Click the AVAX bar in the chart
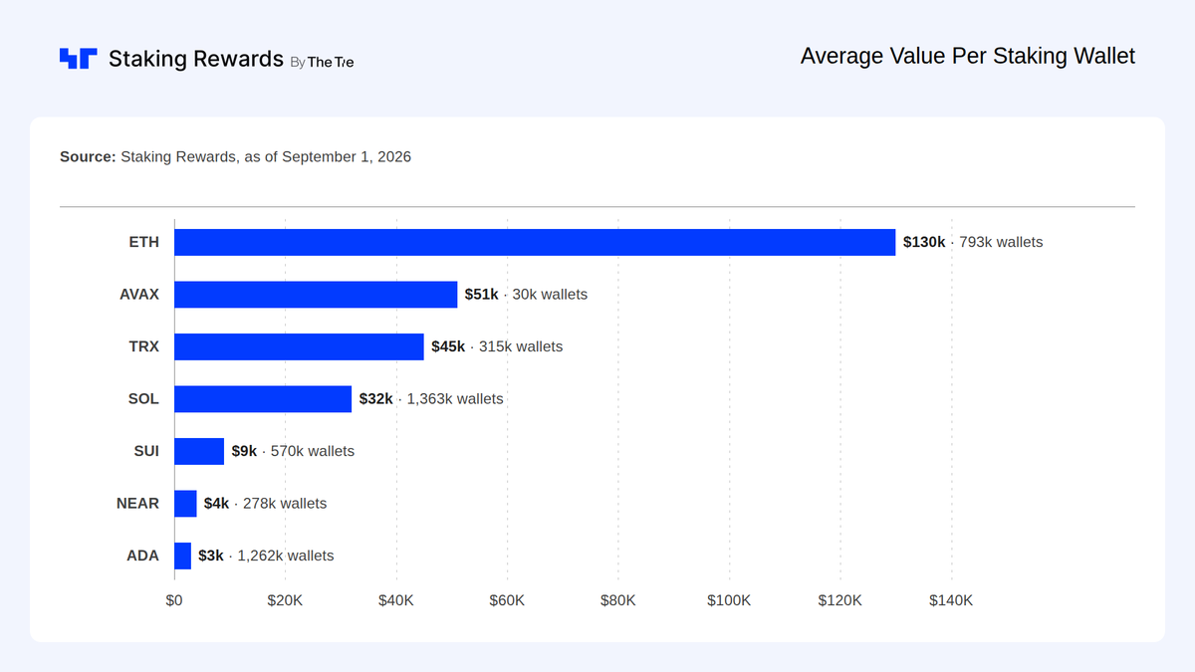This screenshot has width=1195, height=672. pos(316,295)
